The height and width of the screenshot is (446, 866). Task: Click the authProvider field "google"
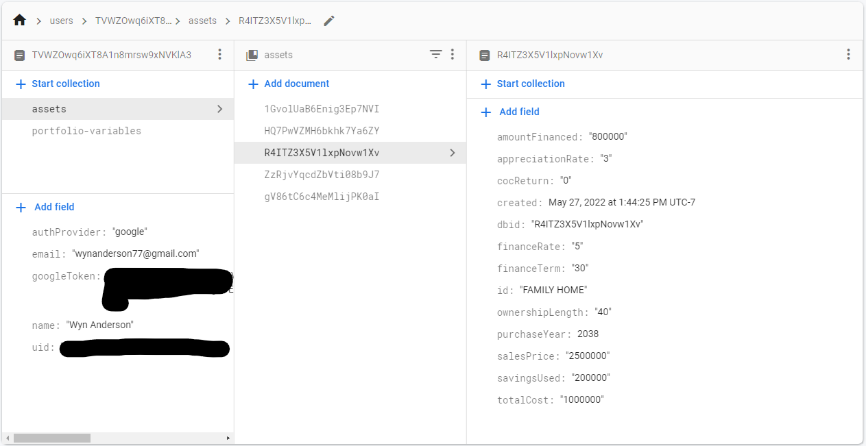(89, 232)
